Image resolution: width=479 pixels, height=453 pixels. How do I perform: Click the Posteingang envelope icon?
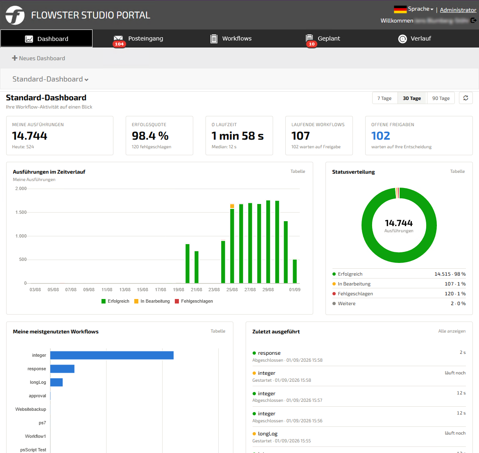click(x=118, y=39)
